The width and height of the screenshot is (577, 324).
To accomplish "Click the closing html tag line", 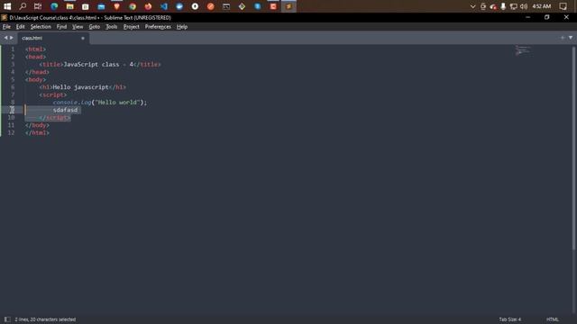I will [37, 132].
